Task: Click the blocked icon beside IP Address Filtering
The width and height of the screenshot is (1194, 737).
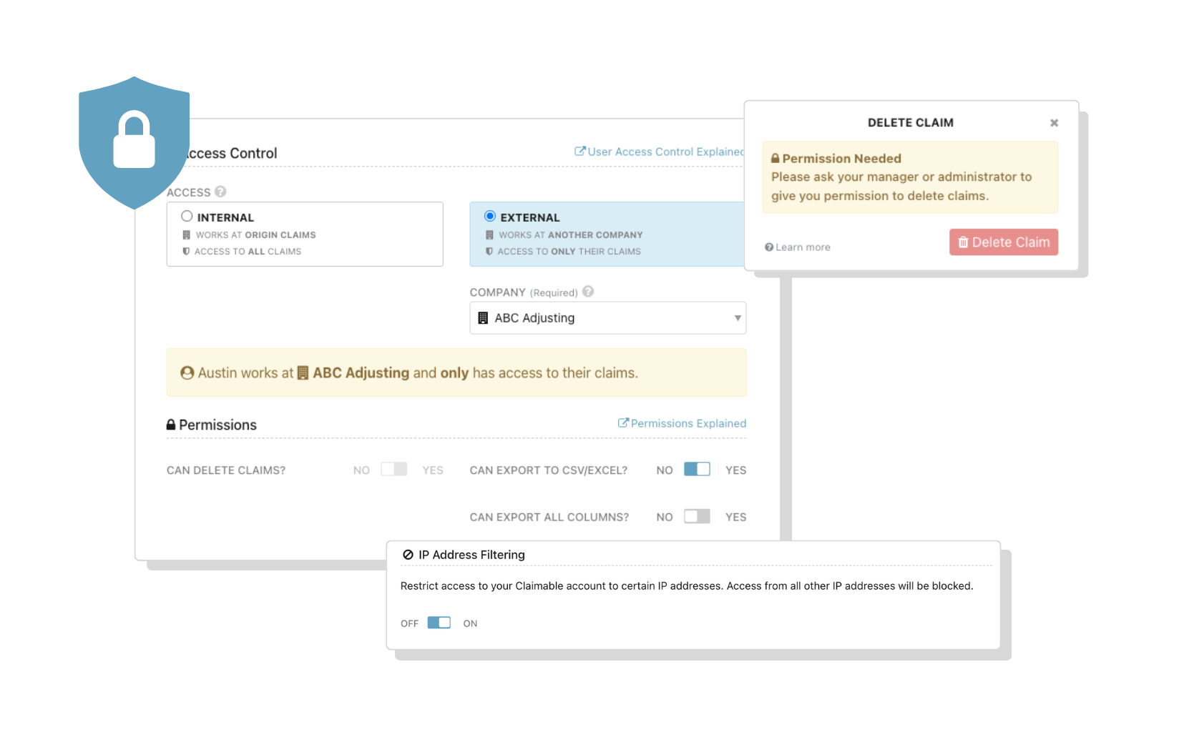Action: click(408, 555)
